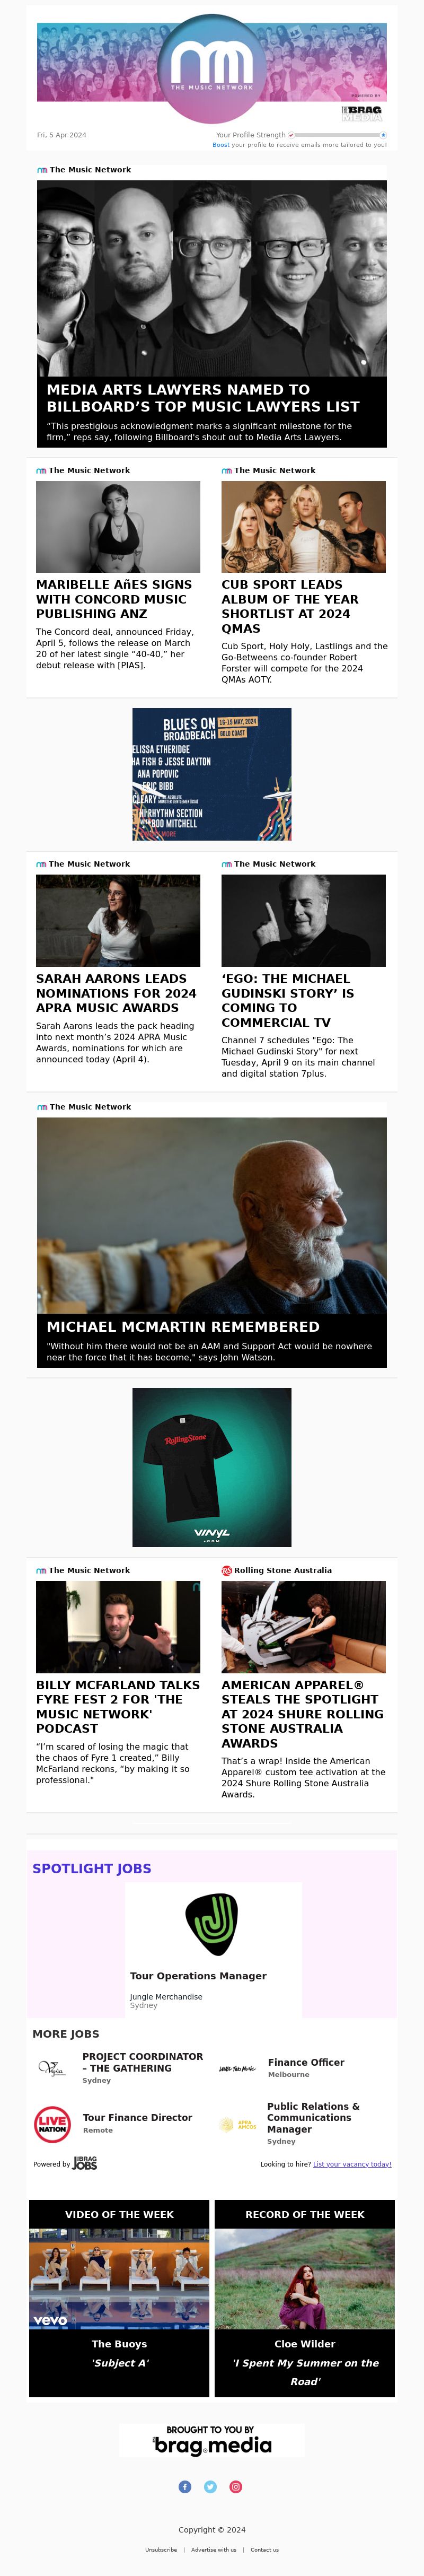Click the Unsubscribe footer link

click(x=161, y=2550)
